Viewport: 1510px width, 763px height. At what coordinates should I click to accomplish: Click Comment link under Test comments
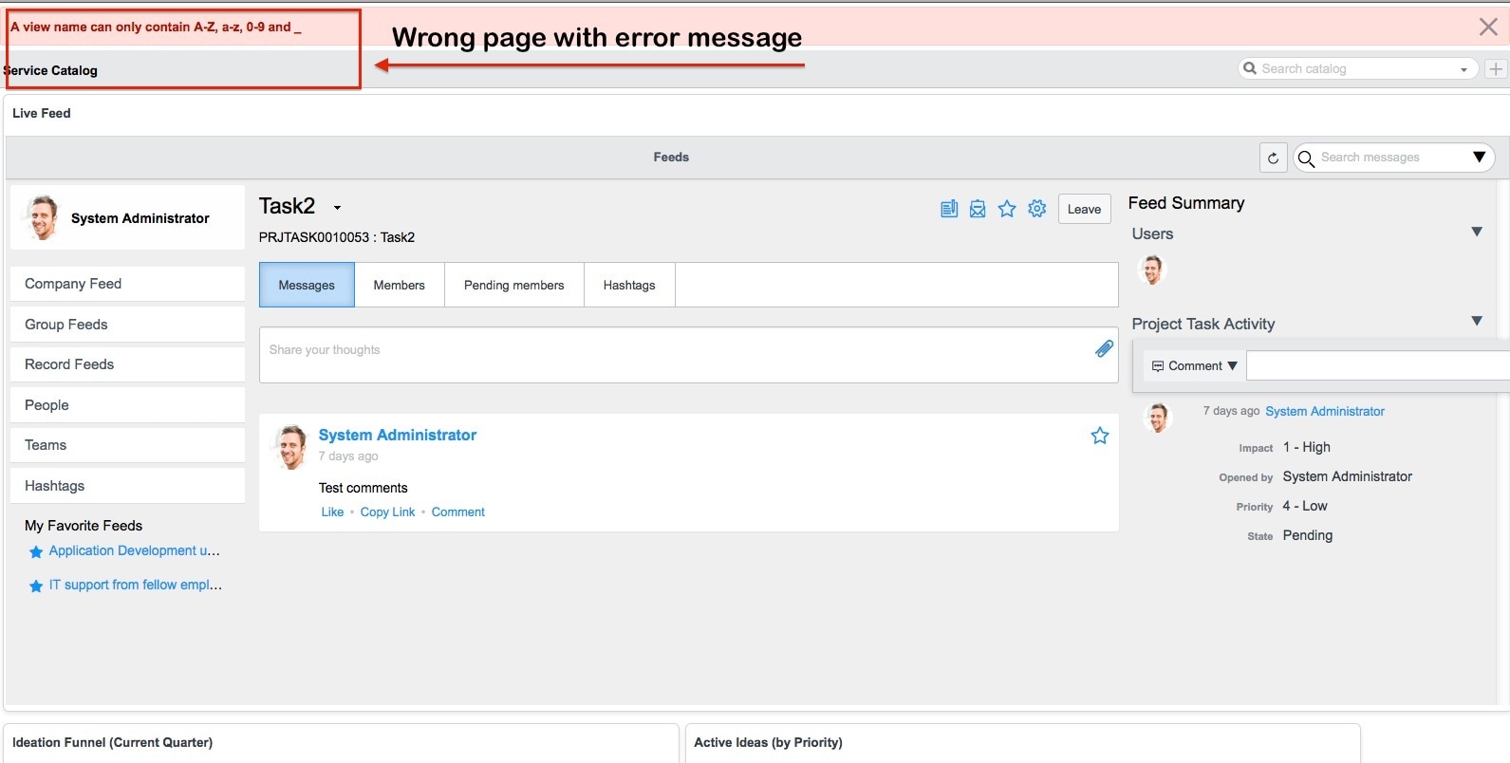(x=457, y=512)
